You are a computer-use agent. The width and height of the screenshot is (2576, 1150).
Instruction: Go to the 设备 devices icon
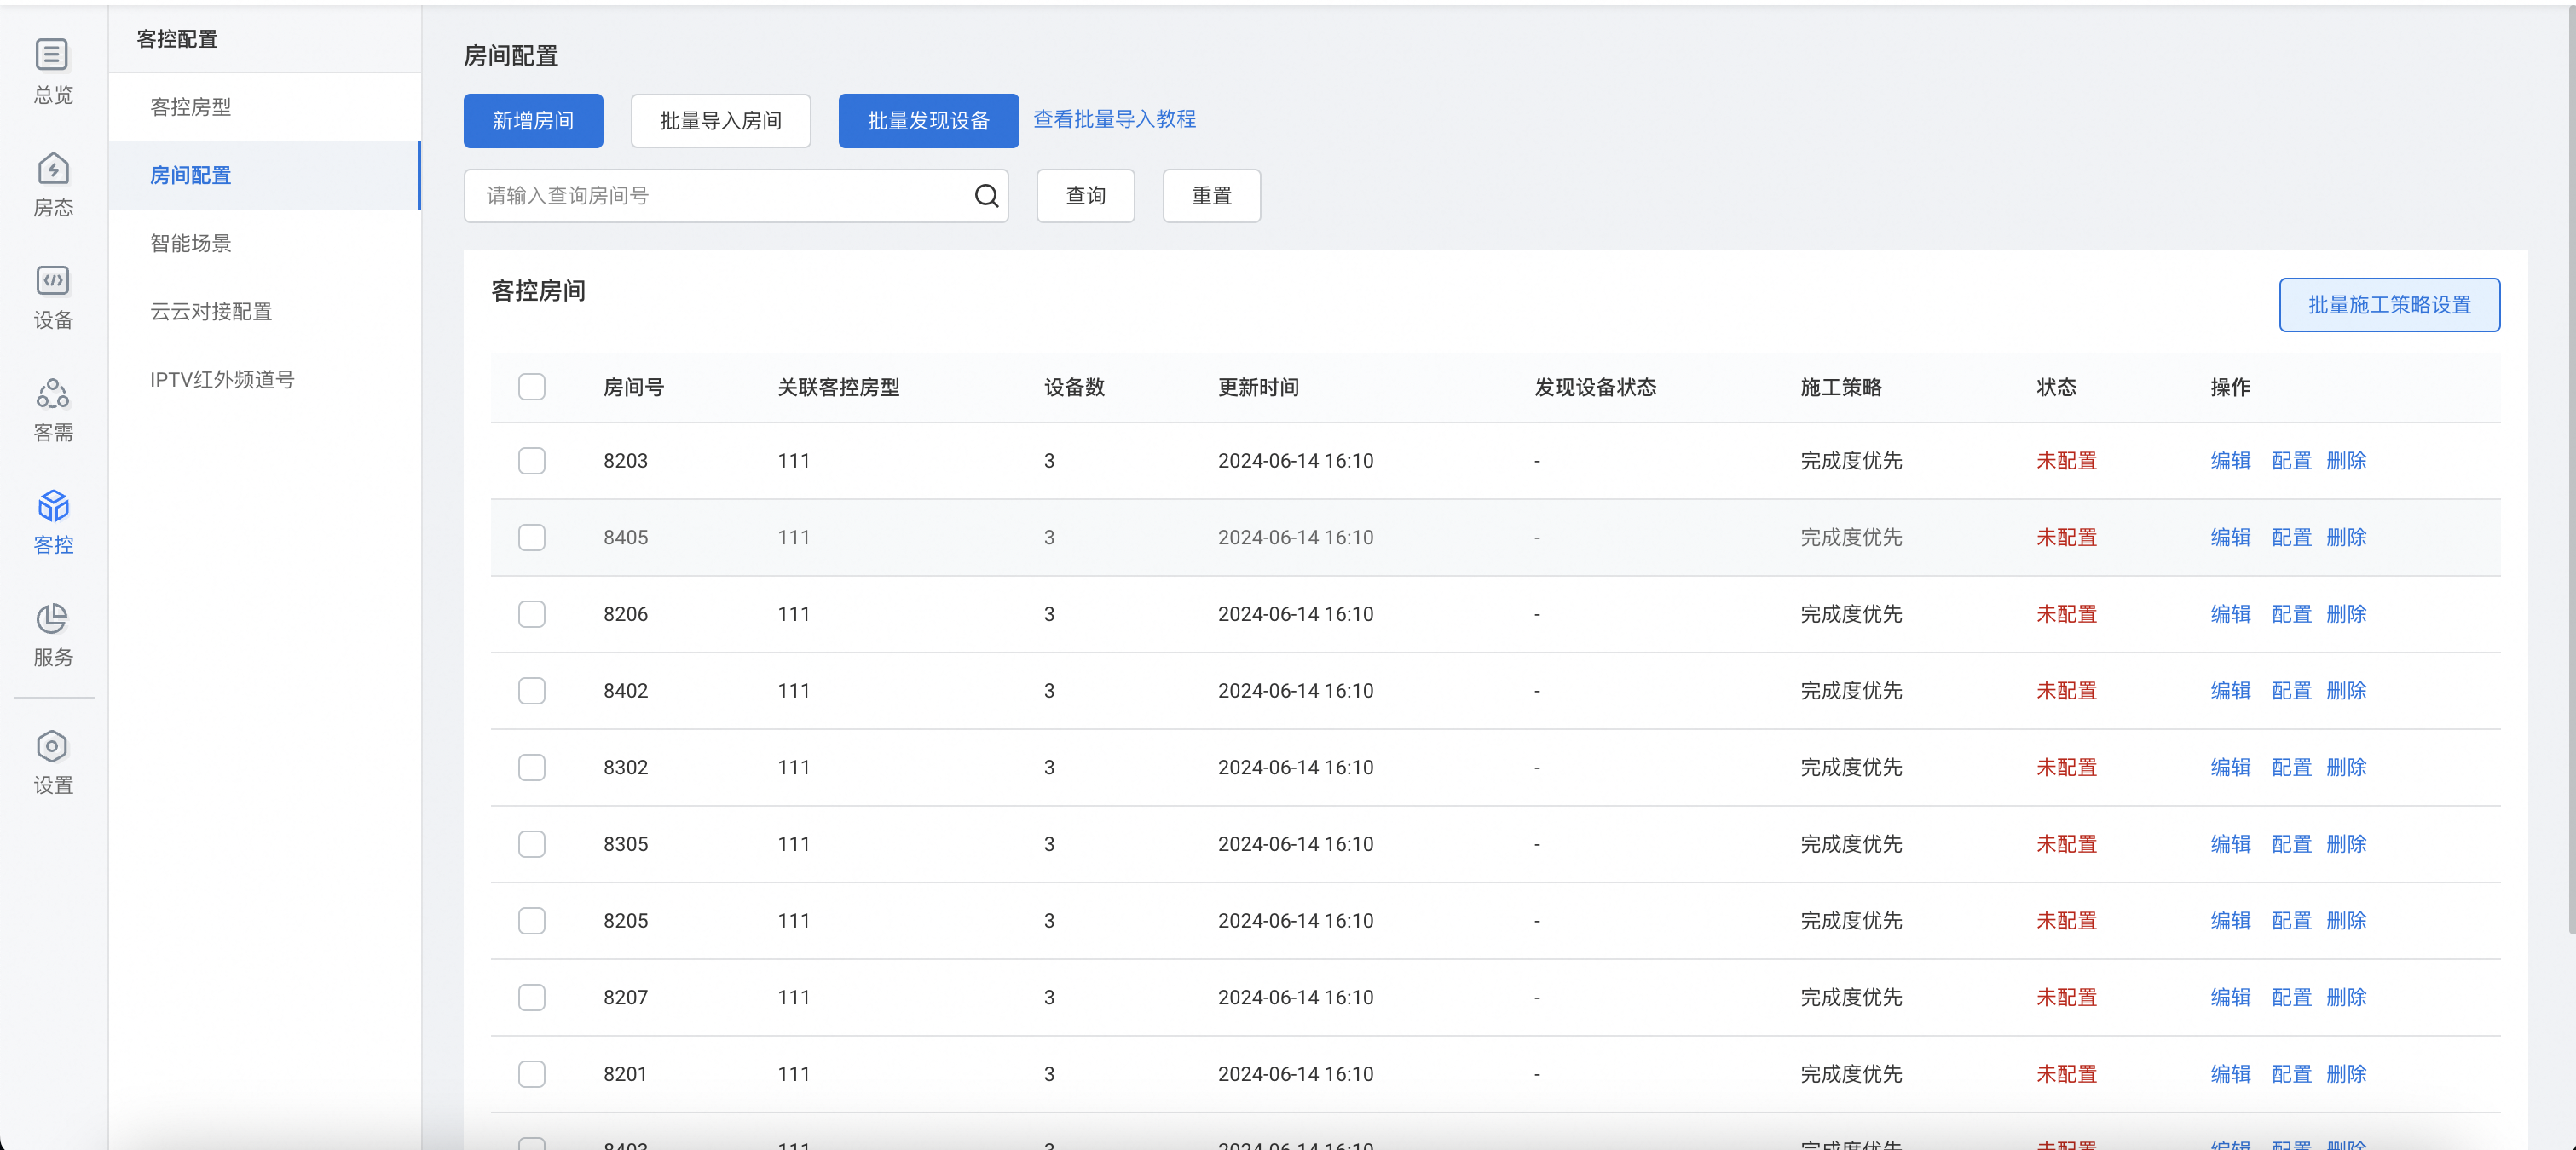click(x=52, y=281)
